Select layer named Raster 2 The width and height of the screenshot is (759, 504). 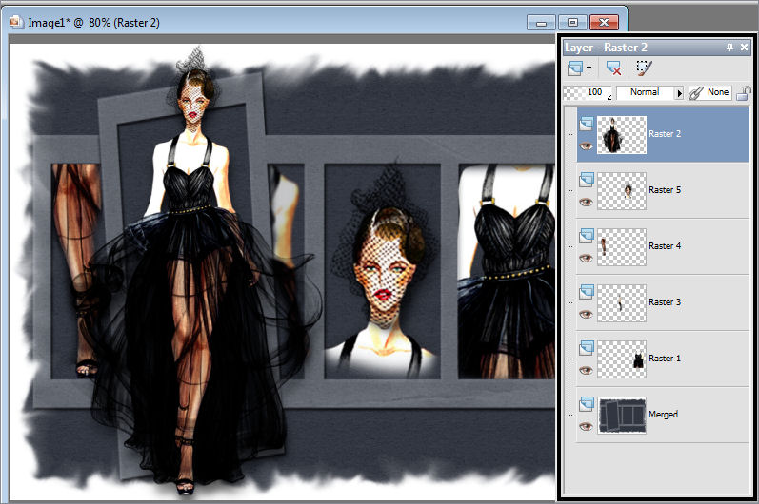[665, 134]
